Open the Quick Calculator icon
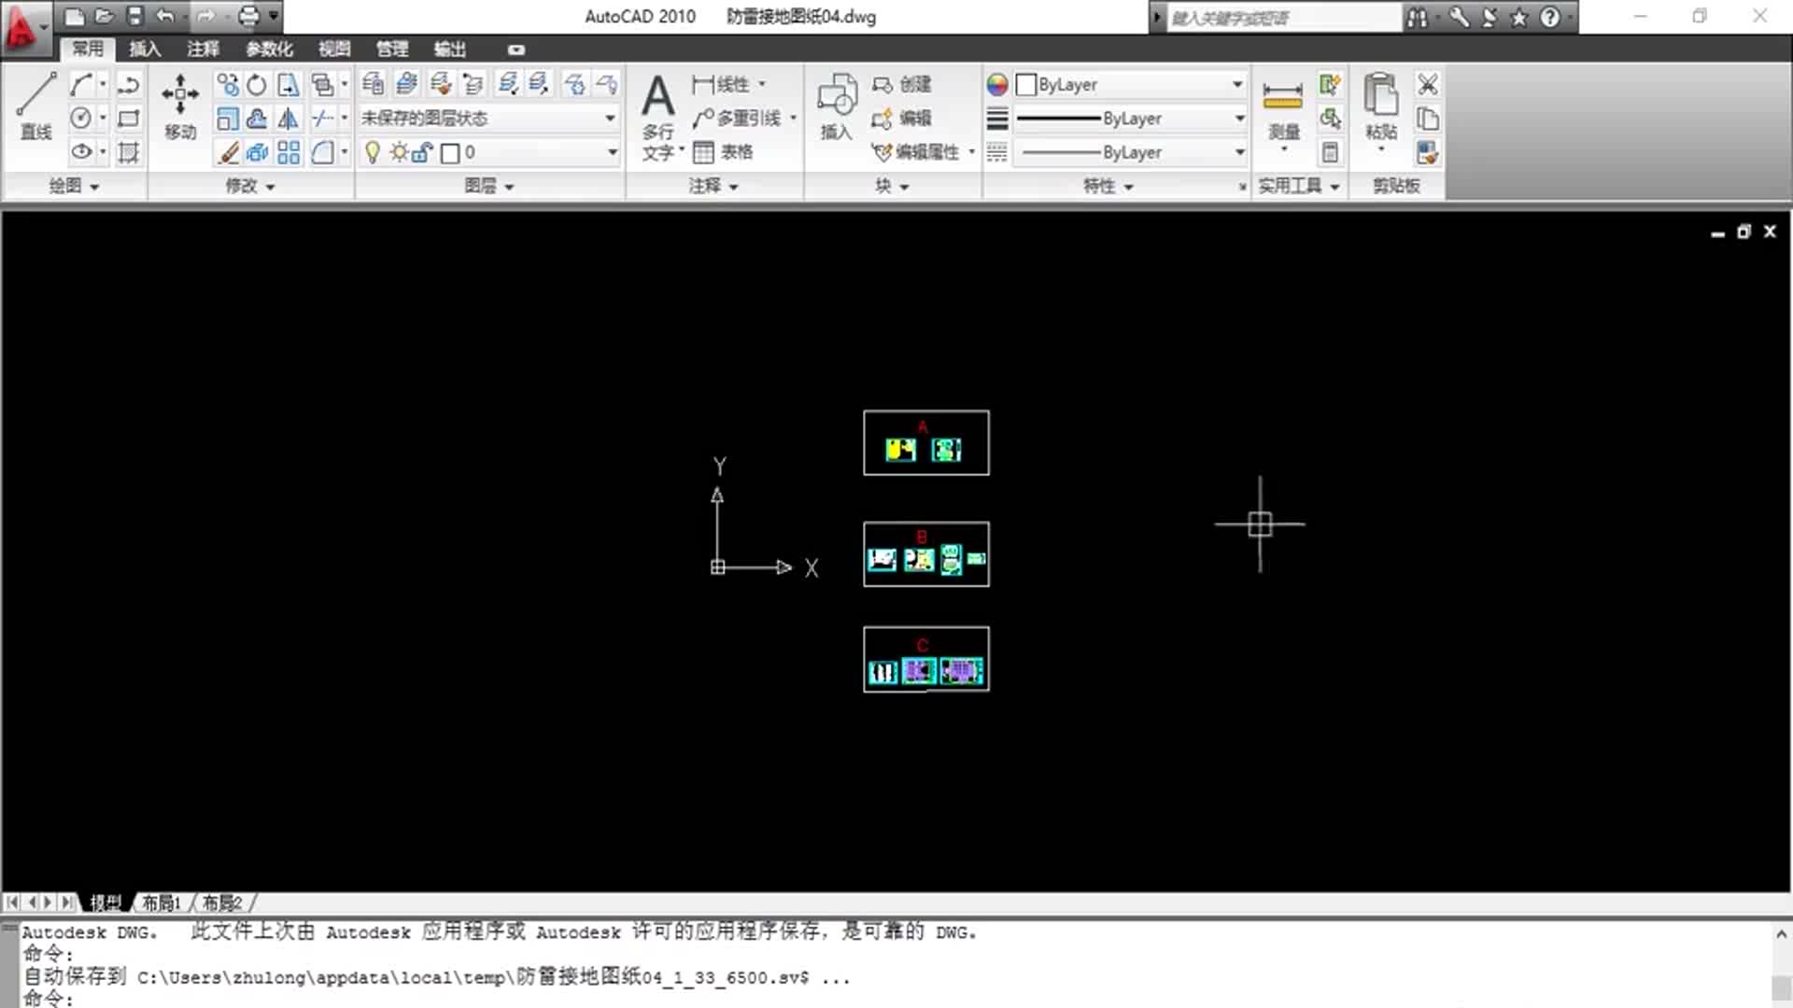The height and width of the screenshot is (1008, 1793). pos(1331,152)
